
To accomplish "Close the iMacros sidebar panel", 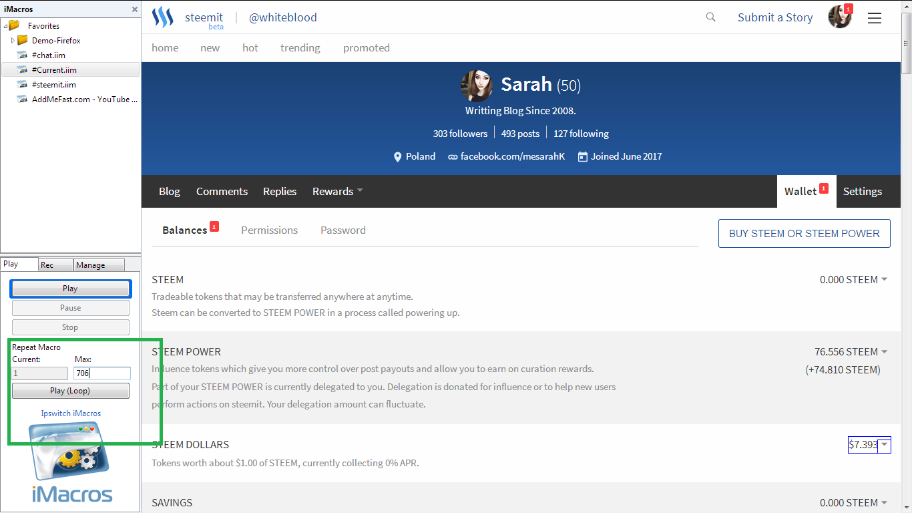I will click(x=135, y=9).
